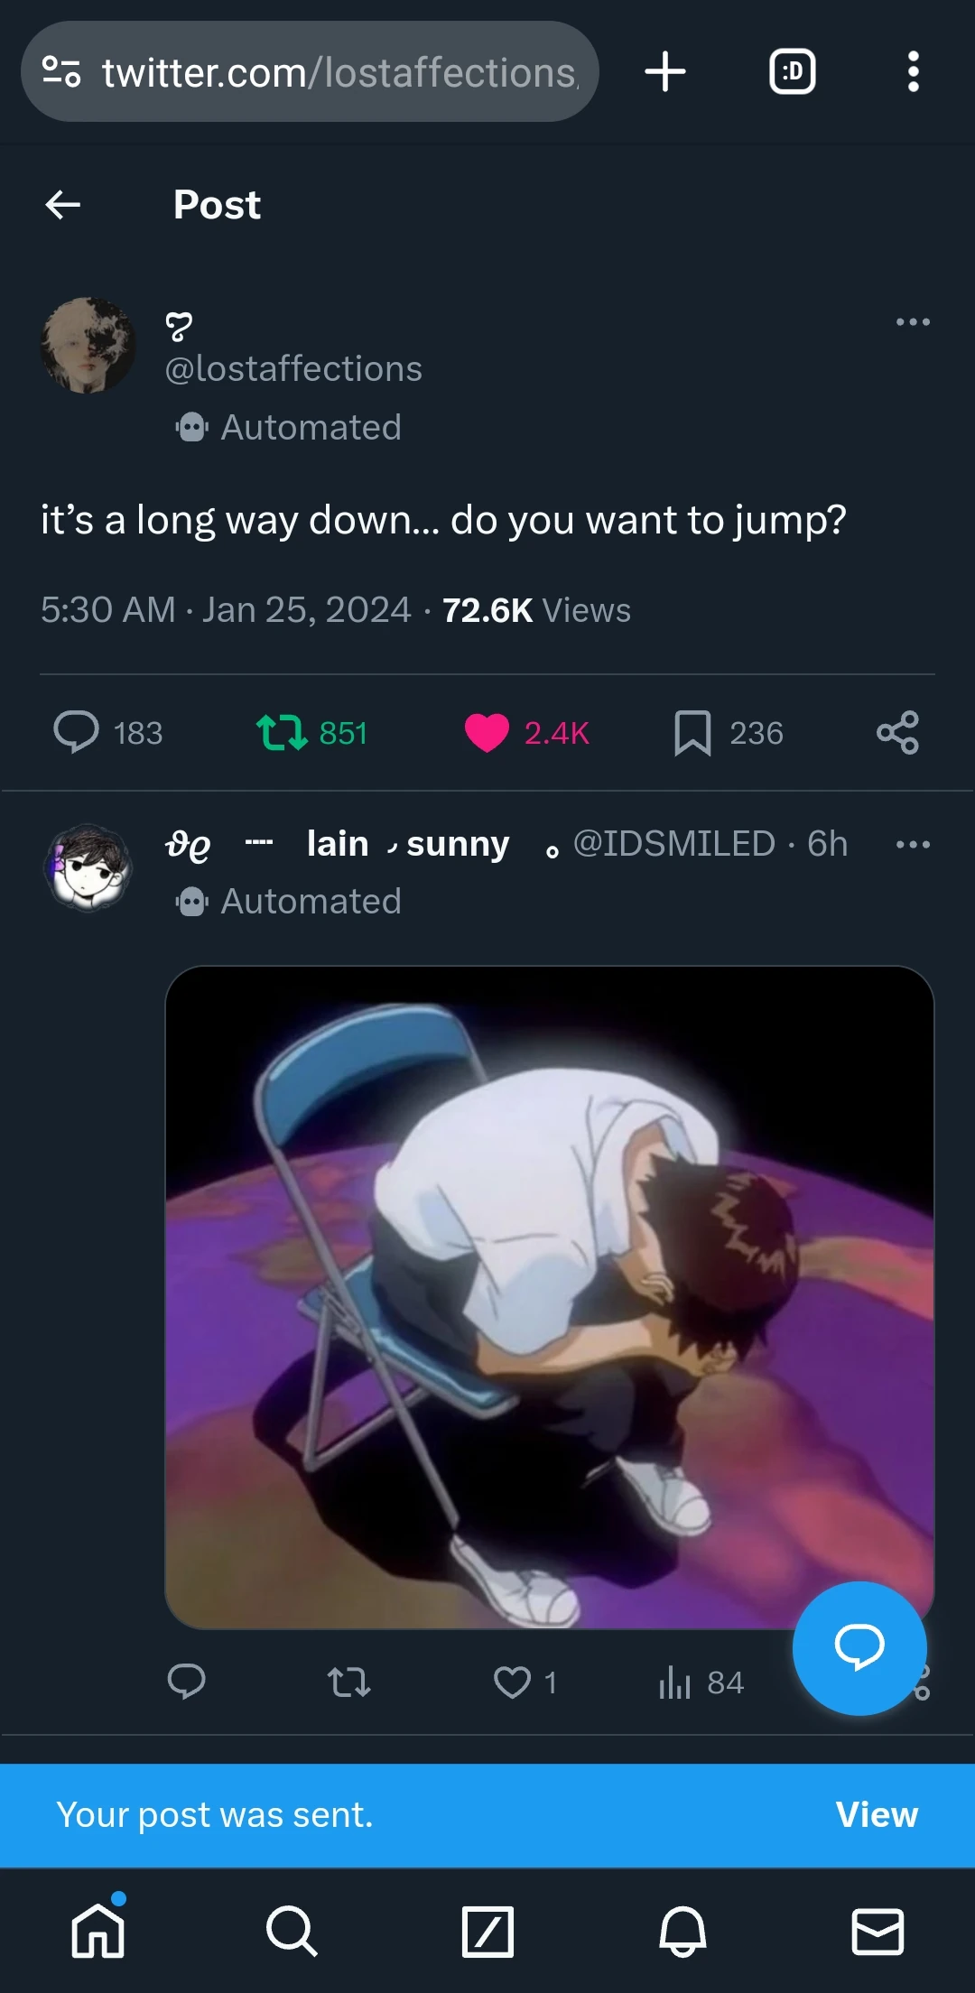Select View on the post-sent banner
Image resolution: width=975 pixels, height=1993 pixels.
click(x=877, y=1815)
